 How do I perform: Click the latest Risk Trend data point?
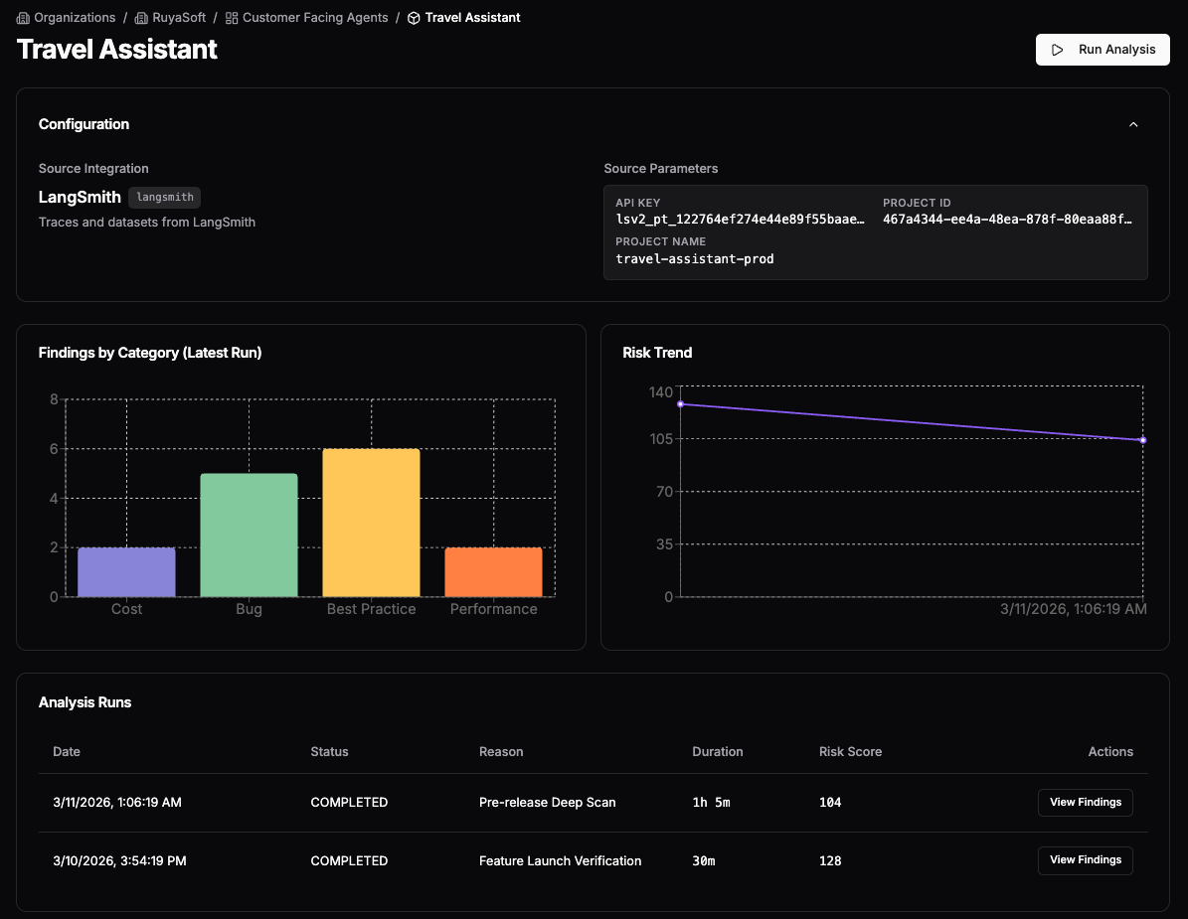pos(1142,440)
